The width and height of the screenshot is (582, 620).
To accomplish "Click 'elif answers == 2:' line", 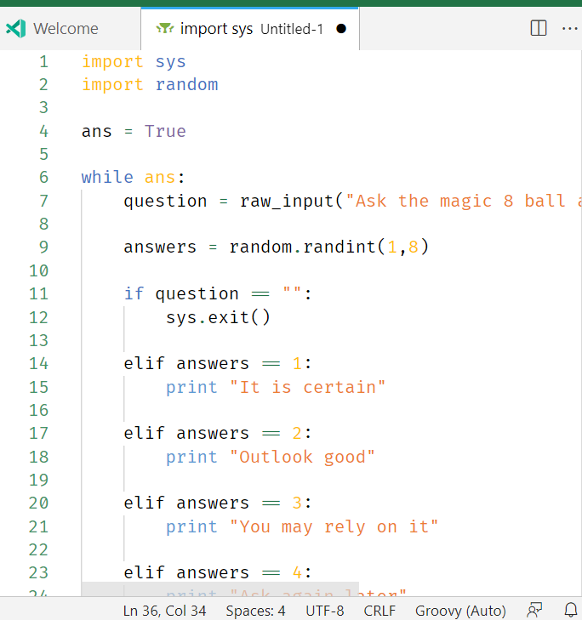I will (x=218, y=434).
